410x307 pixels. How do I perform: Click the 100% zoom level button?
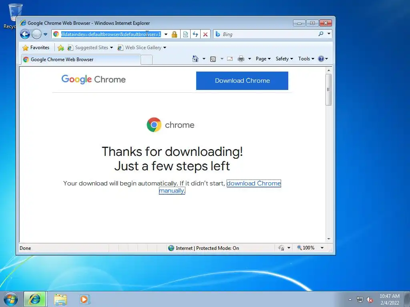[305, 248]
